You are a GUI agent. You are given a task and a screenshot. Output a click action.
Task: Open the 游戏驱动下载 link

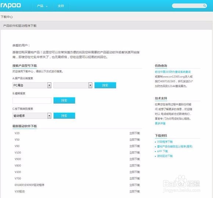165,156
